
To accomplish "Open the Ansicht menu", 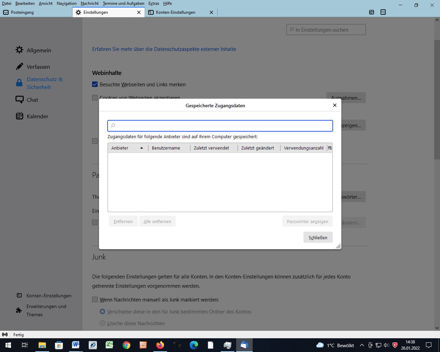I will point(46,3).
